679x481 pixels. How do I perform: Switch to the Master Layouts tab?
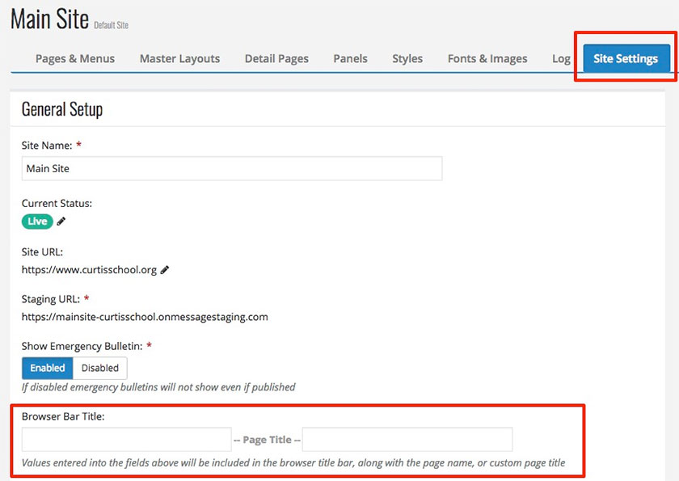(179, 58)
